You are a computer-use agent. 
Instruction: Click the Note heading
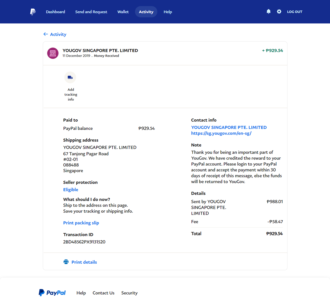[196, 145]
